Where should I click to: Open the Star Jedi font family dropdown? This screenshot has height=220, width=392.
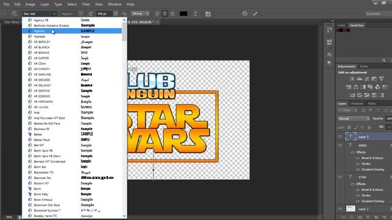click(39, 13)
